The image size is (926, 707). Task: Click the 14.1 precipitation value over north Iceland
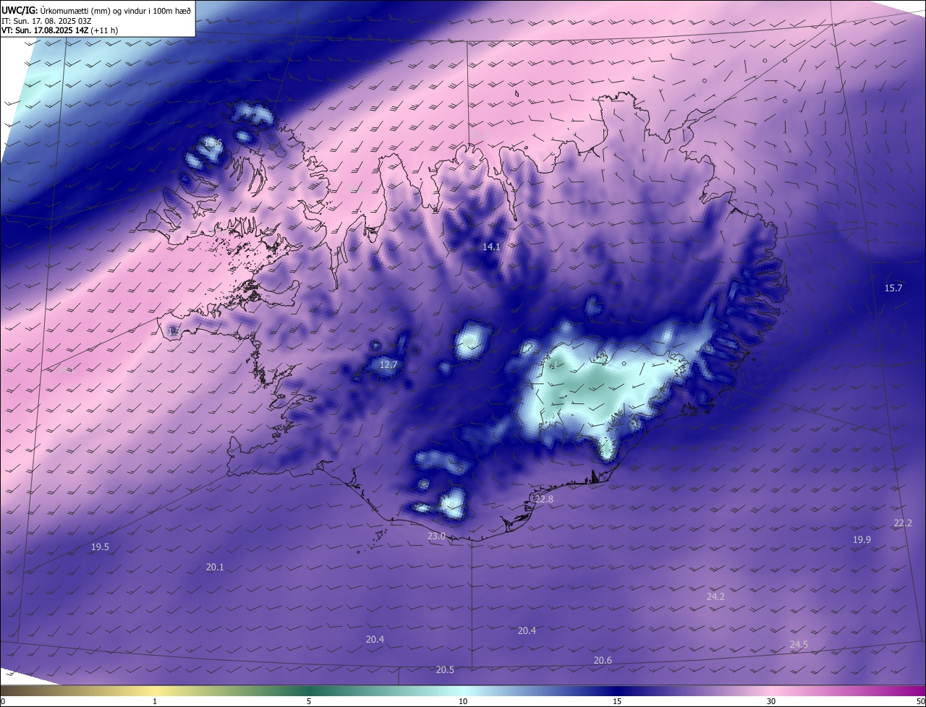(x=491, y=247)
